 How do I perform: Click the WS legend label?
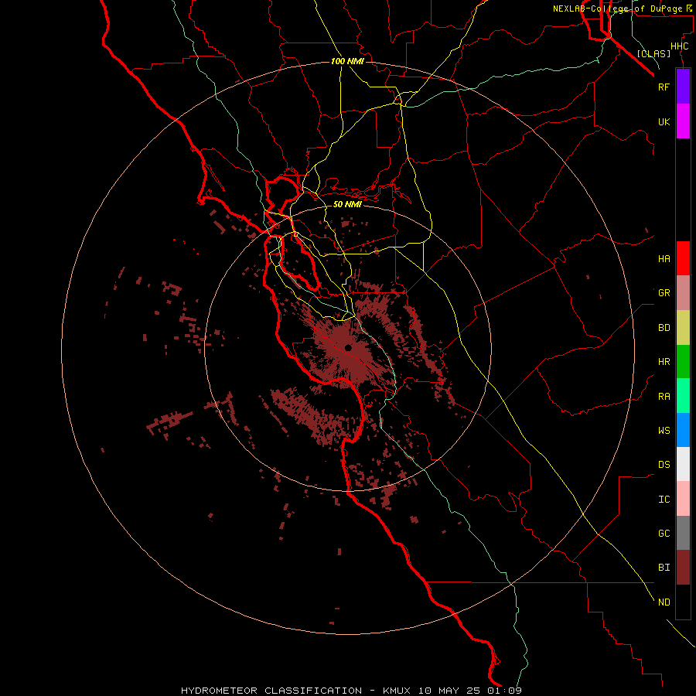[x=664, y=431]
